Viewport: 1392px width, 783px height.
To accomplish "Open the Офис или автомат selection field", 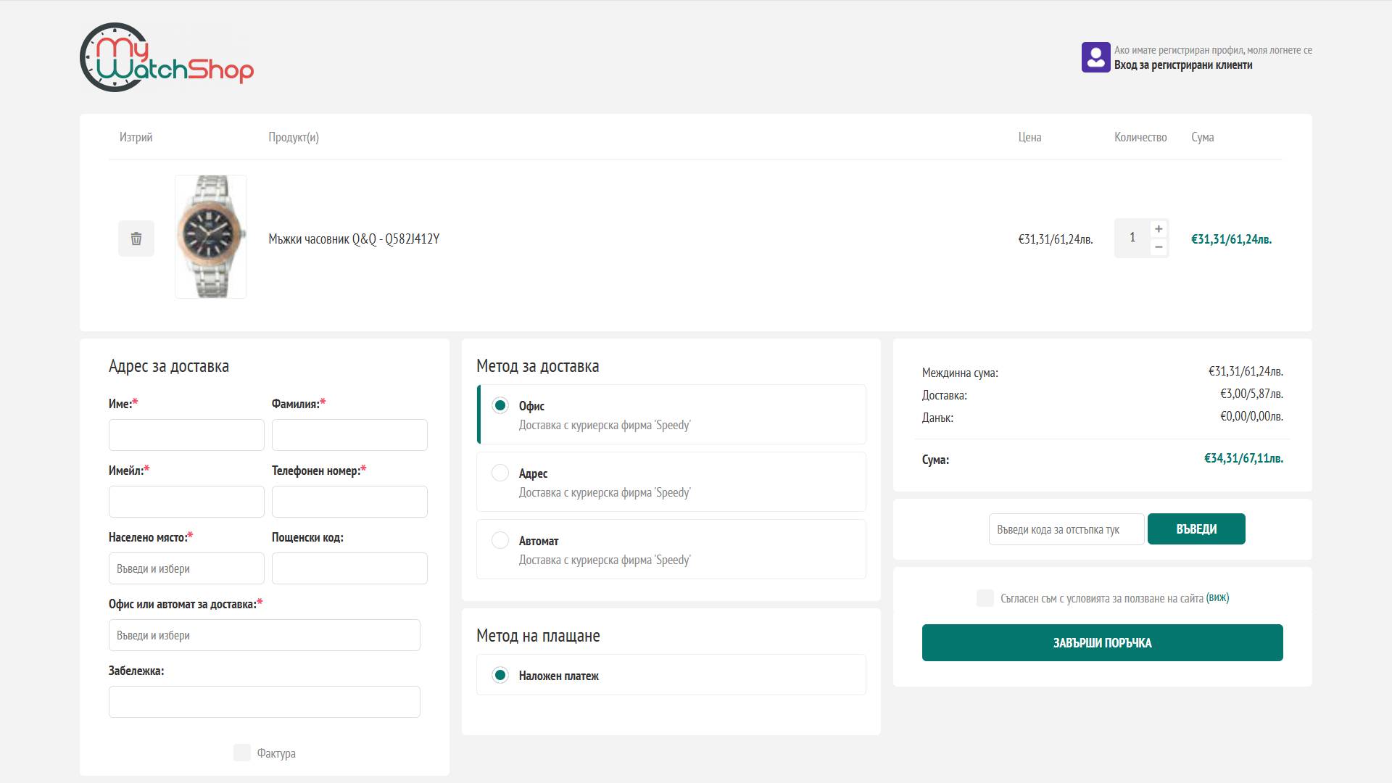I will point(264,635).
